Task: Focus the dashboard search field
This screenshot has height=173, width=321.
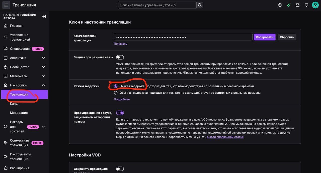Action: (x=157, y=5)
